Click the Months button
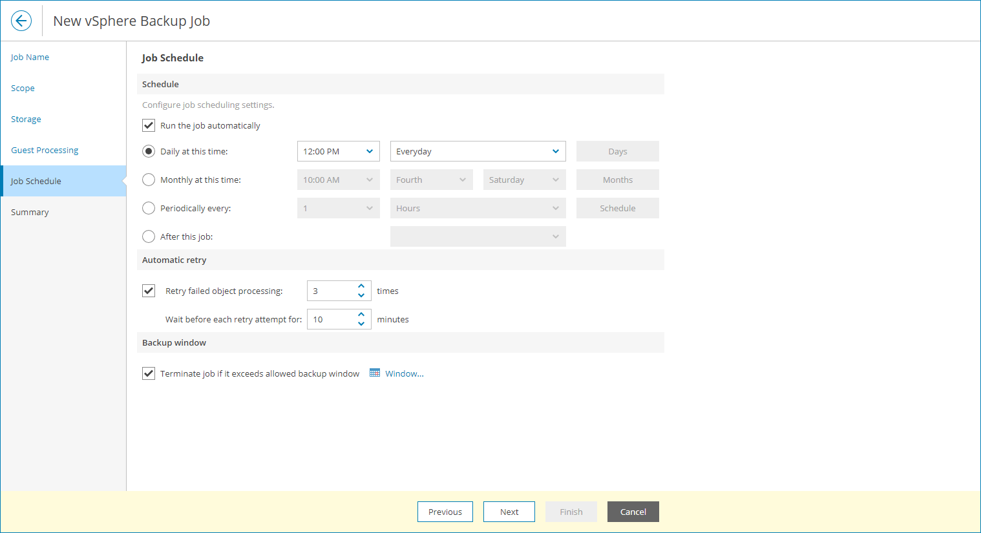The image size is (981, 533). 618,180
